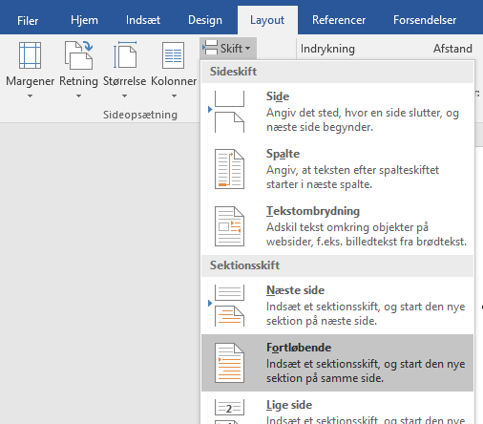Collapse the Skift breaks dropdown
483x424 pixels.
click(228, 49)
